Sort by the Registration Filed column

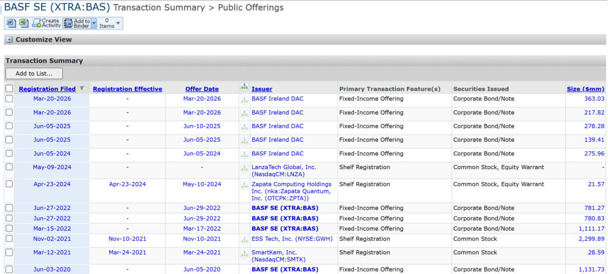click(47, 89)
